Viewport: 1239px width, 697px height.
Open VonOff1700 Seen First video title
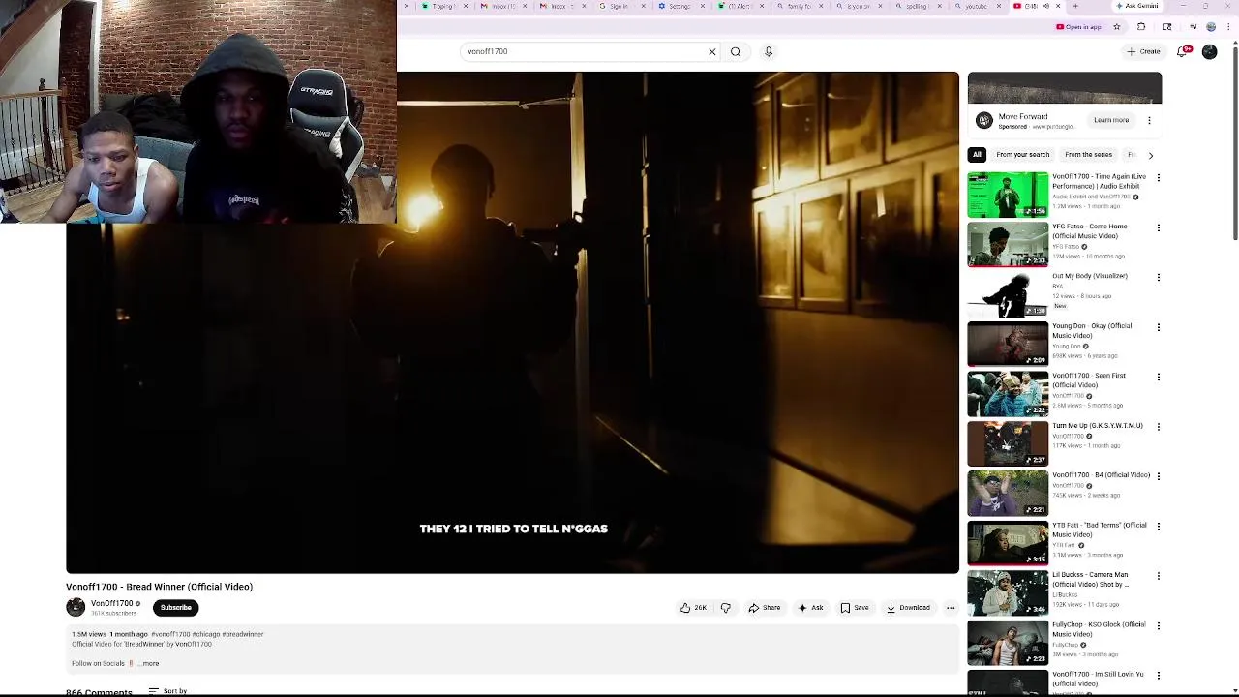(1089, 380)
